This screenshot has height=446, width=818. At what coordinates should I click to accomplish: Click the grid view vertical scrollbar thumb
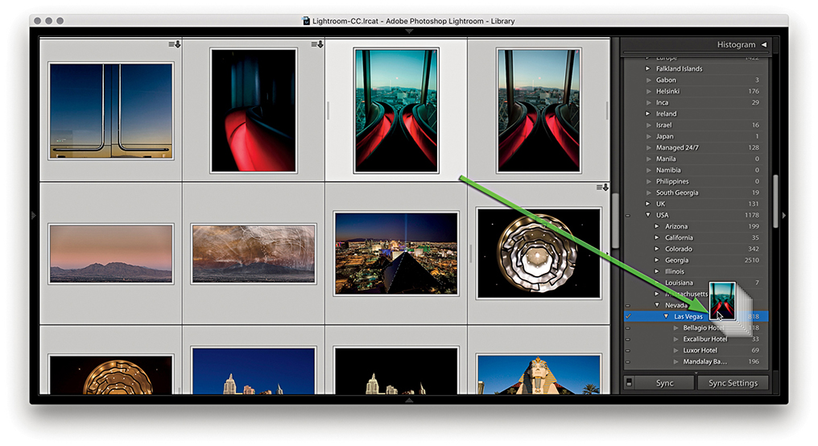[615, 221]
